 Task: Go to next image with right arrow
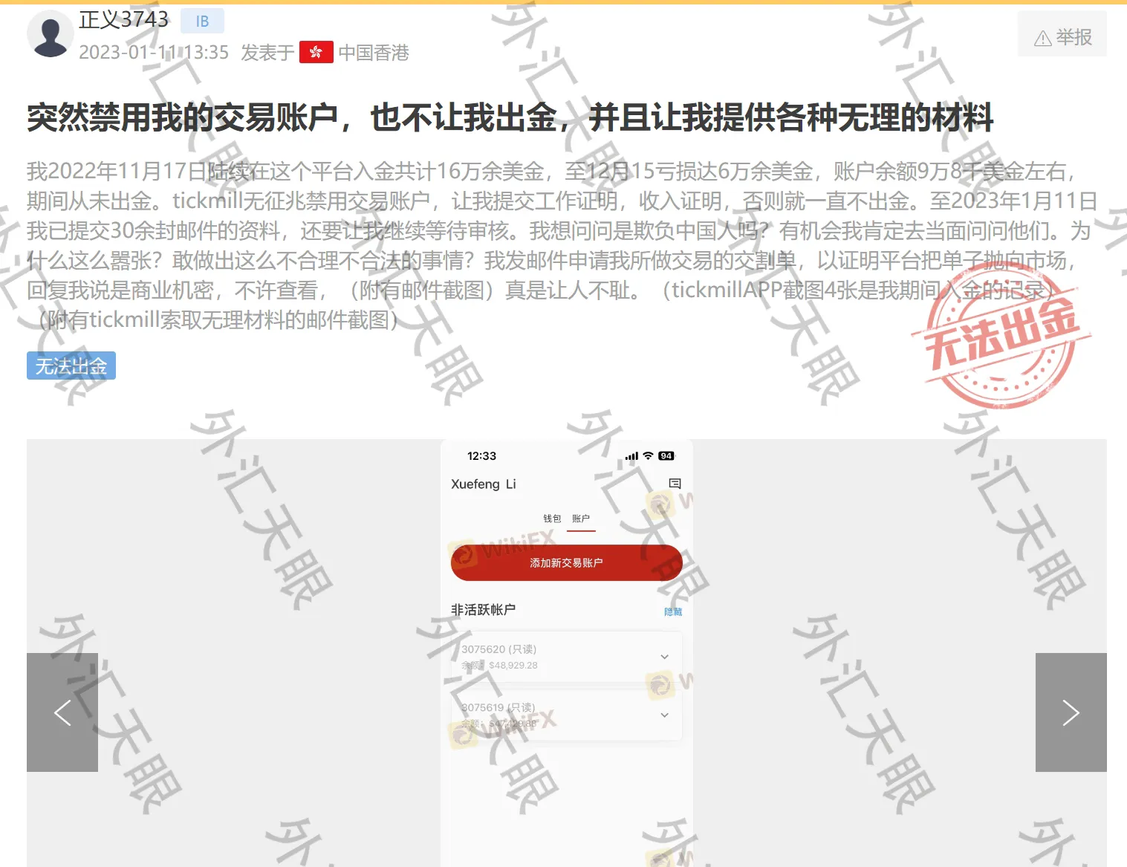[x=1071, y=712]
